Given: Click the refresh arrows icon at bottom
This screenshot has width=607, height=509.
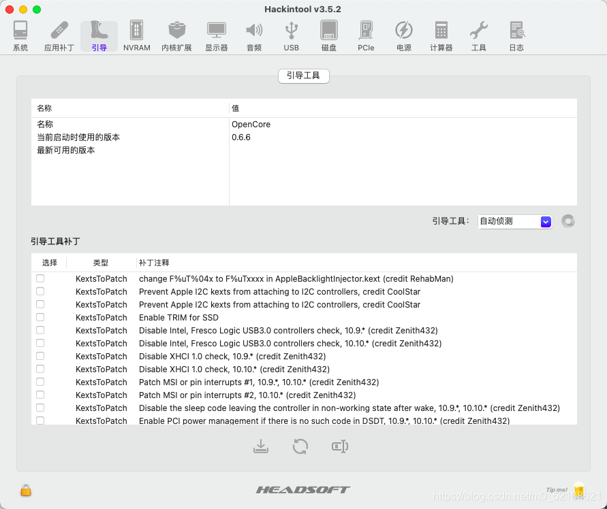Looking at the screenshot, I should [x=300, y=446].
